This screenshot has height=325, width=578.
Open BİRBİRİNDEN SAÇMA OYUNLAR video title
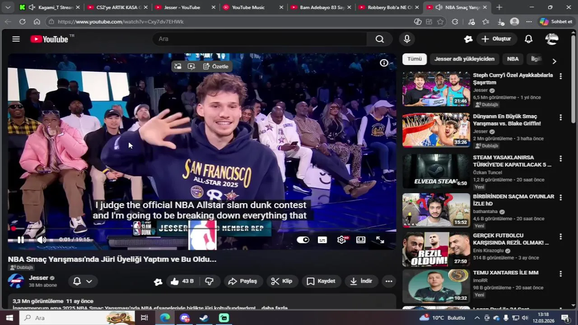(x=513, y=200)
